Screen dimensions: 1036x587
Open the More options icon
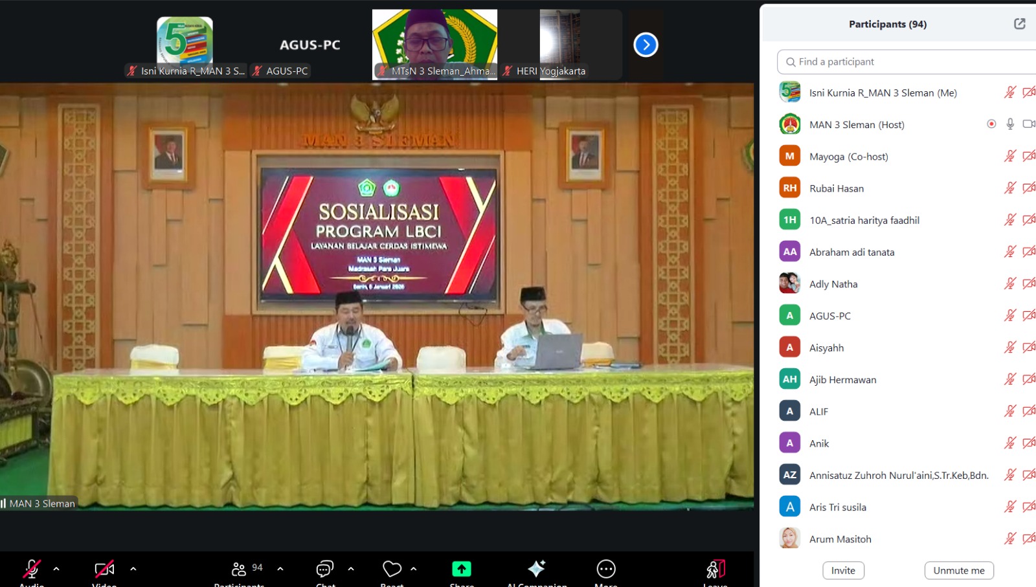606,569
